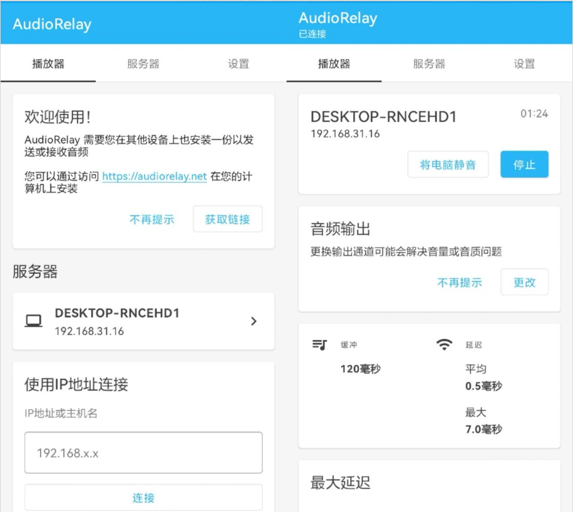Click the 服务器 section heading above the server list

(x=35, y=271)
